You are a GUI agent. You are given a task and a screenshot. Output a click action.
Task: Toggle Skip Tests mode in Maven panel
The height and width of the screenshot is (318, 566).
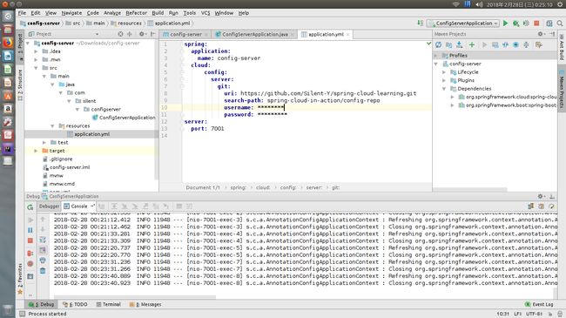click(515, 44)
